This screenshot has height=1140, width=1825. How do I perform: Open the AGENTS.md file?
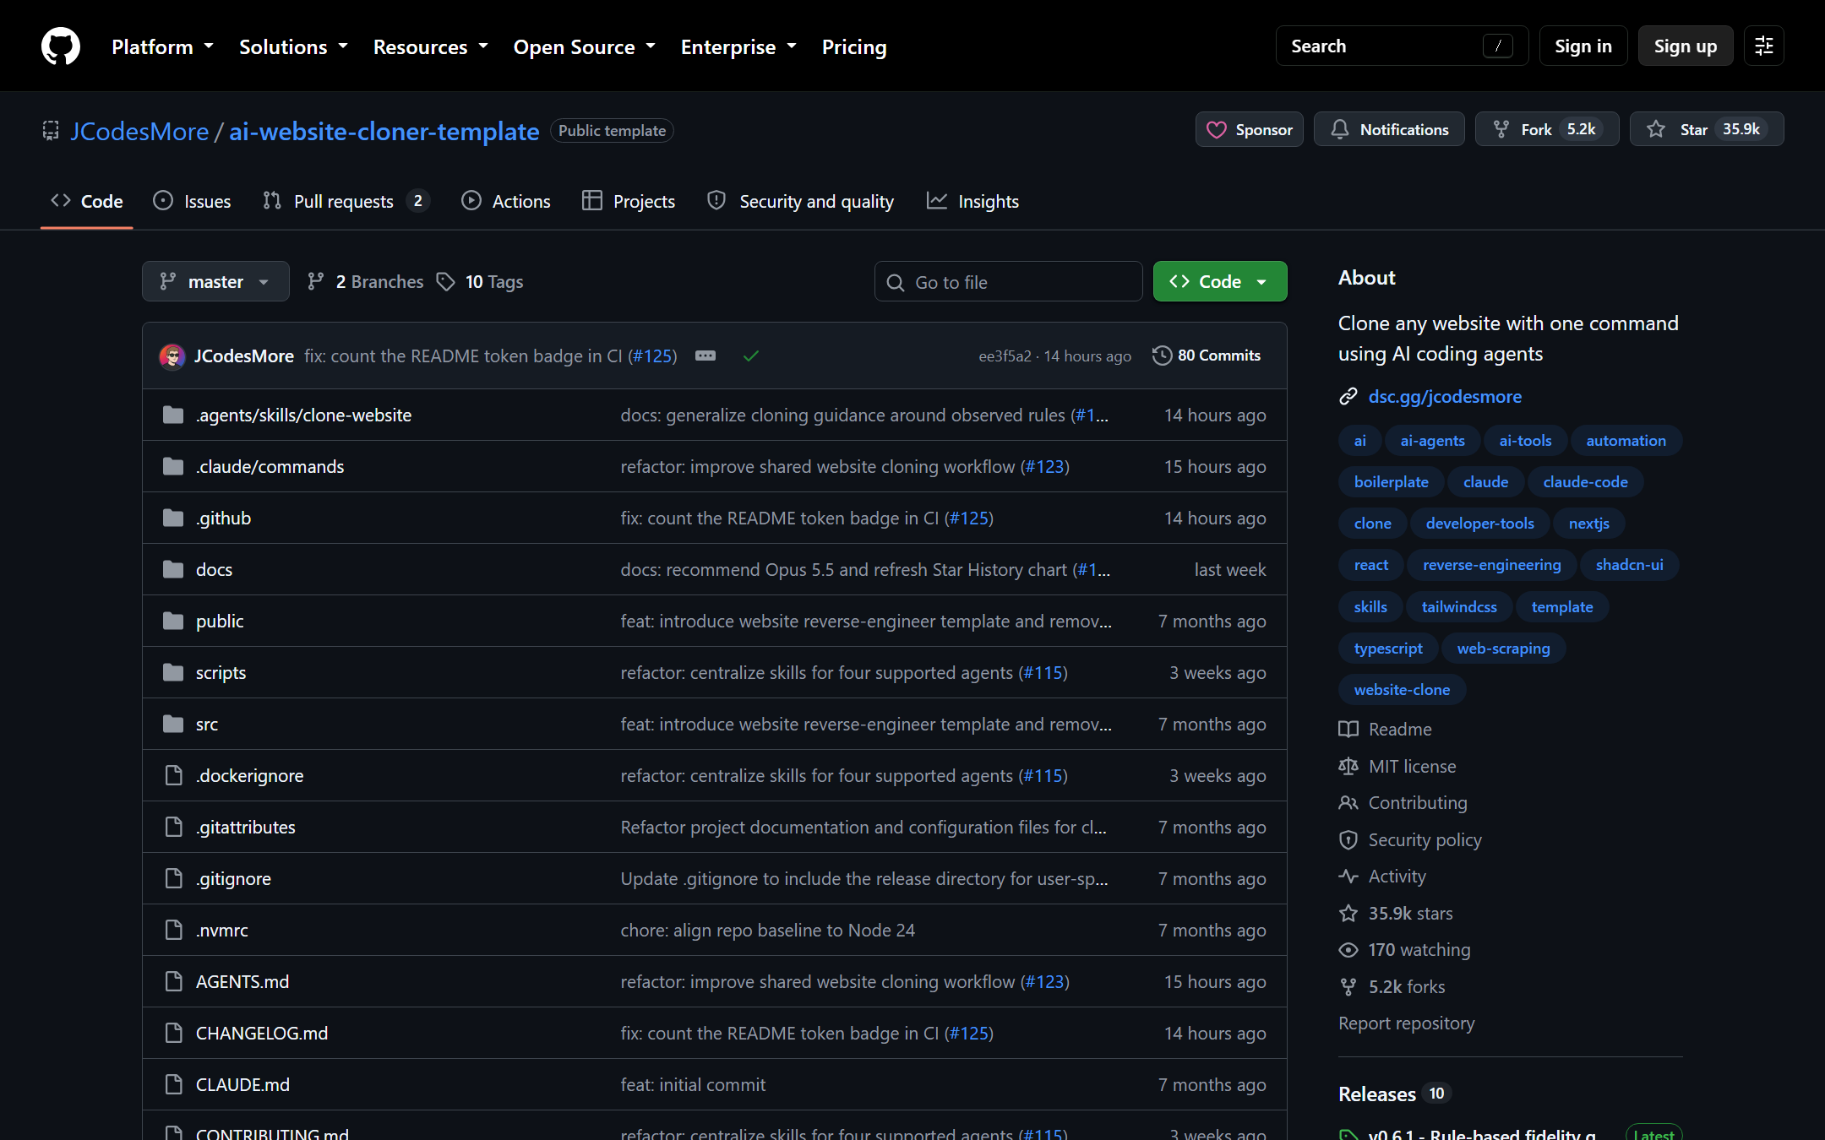pyautogui.click(x=242, y=982)
